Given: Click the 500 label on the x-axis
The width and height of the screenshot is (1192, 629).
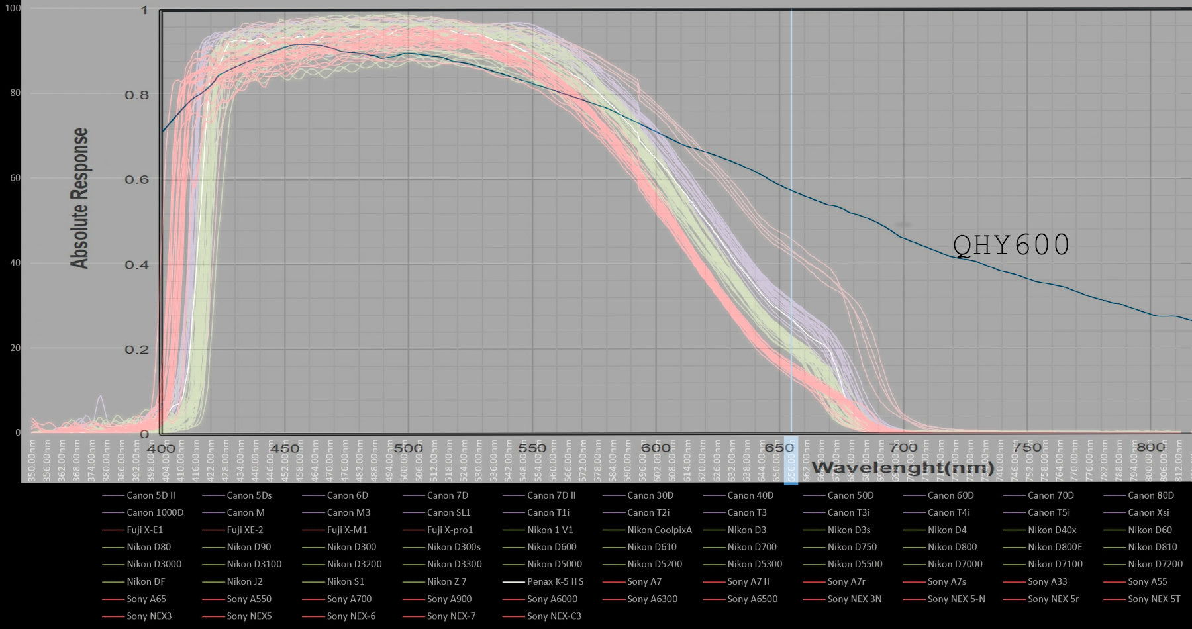Looking at the screenshot, I should pyautogui.click(x=408, y=448).
